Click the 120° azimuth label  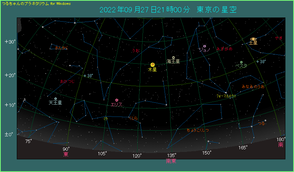[x=137, y=156]
